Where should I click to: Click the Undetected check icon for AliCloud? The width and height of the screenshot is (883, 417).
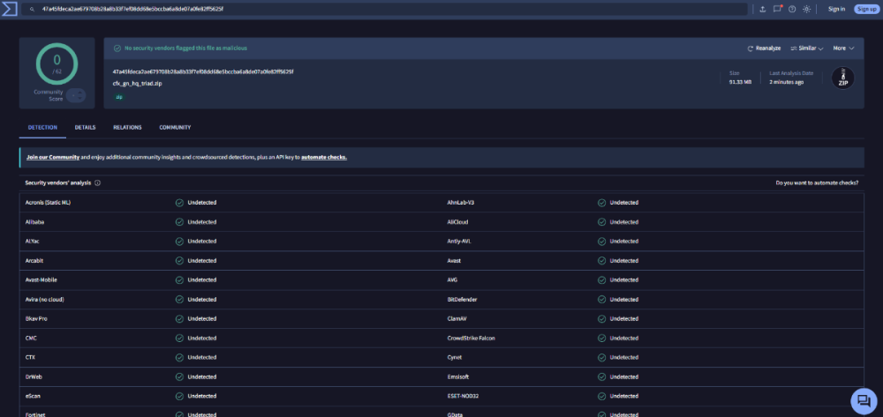602,222
